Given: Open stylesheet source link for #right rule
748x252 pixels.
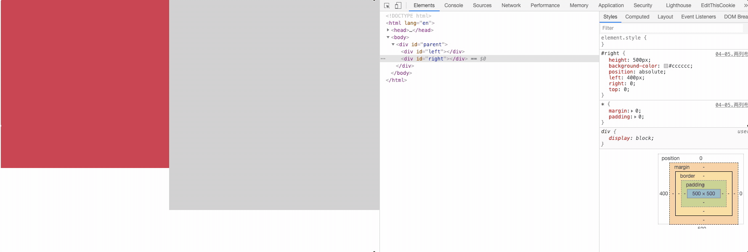Looking at the screenshot, I should (x=731, y=54).
